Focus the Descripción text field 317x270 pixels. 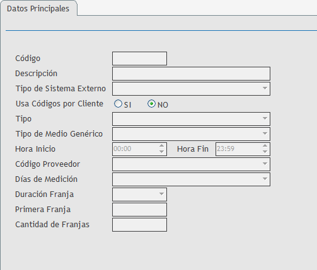[191, 74]
